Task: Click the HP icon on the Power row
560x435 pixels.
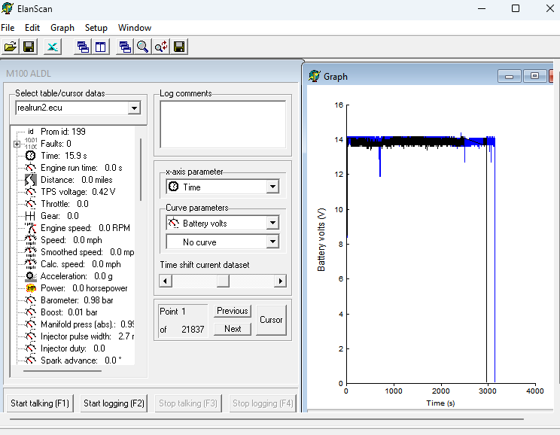Action: click(31, 287)
